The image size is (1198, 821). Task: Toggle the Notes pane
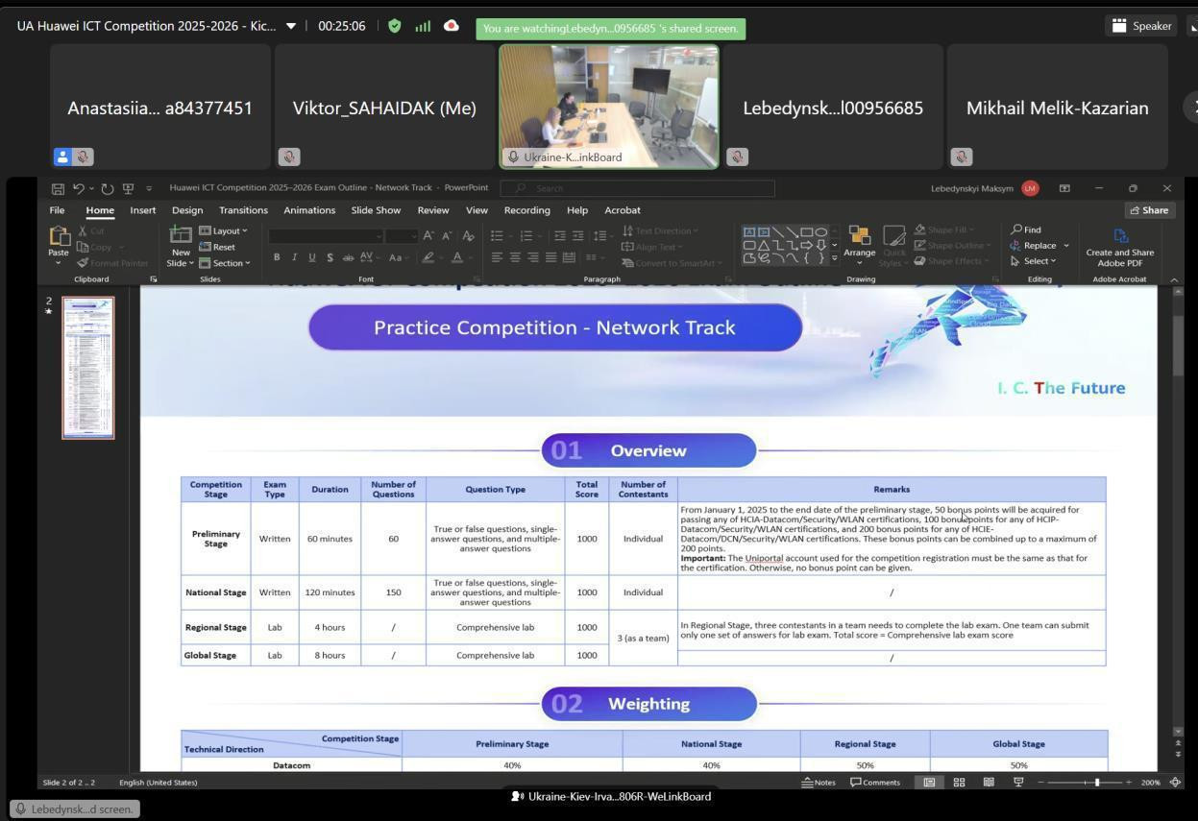pyautogui.click(x=819, y=783)
